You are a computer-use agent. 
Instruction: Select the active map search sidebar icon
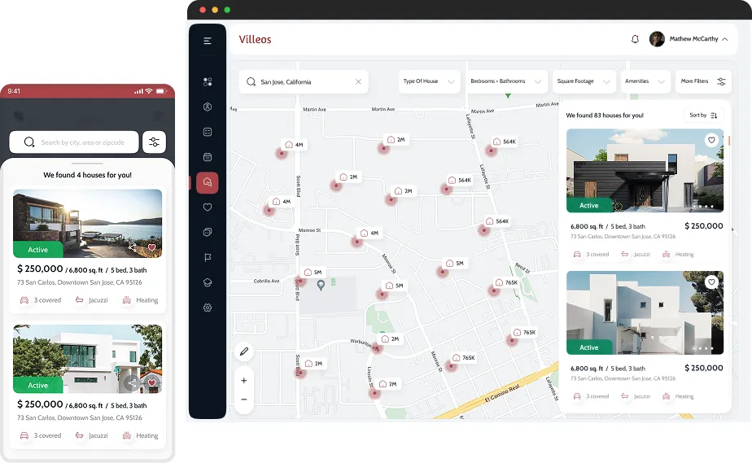(208, 182)
